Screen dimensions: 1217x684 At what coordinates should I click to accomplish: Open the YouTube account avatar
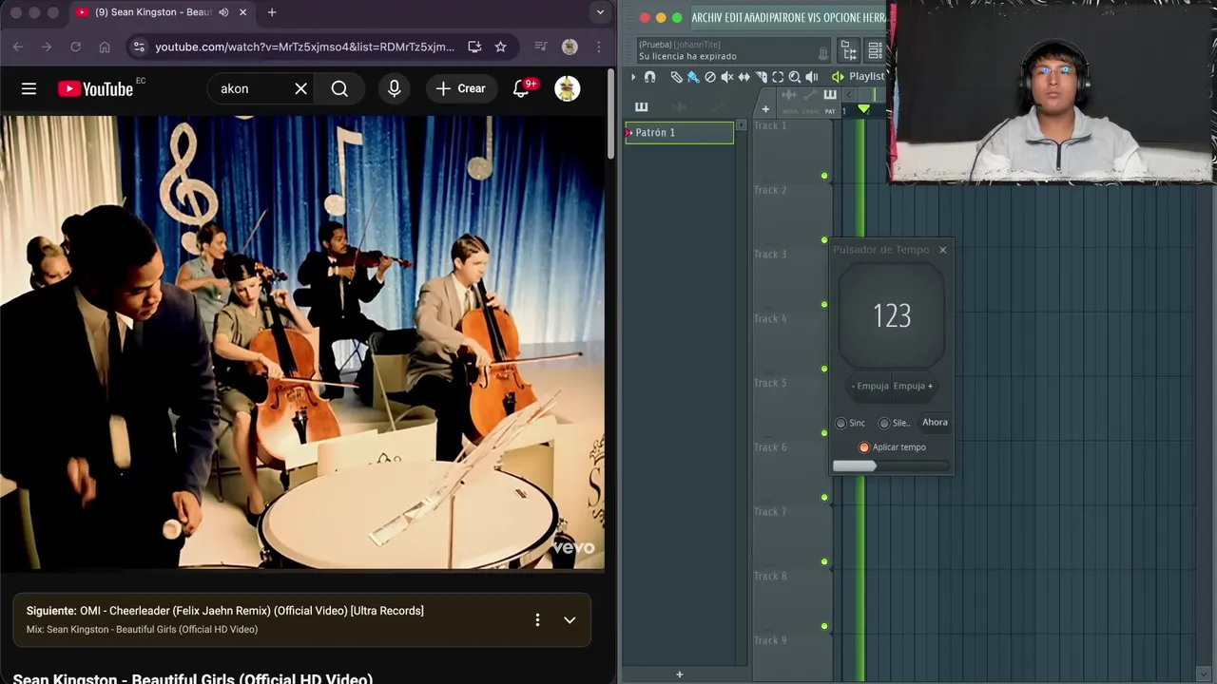(568, 88)
